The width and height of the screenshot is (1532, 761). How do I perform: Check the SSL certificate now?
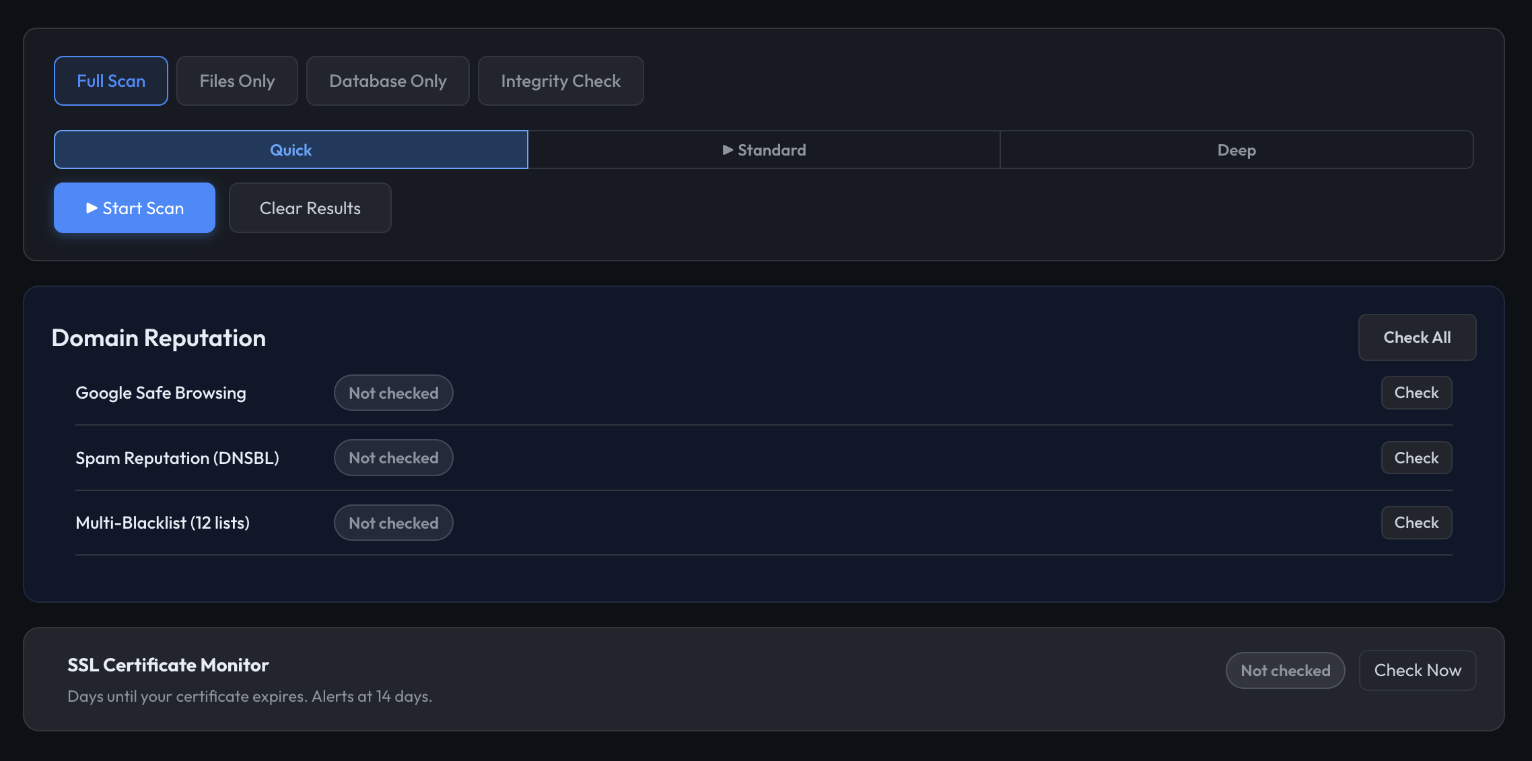(1418, 670)
